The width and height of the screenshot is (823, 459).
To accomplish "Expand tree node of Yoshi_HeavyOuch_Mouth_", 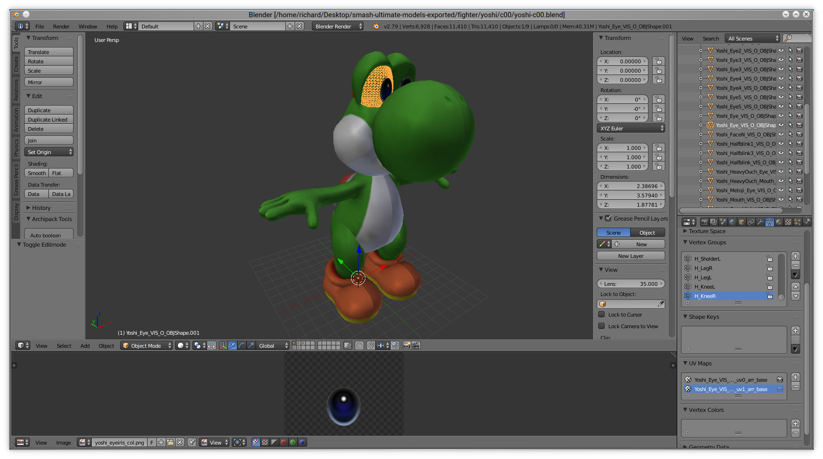I will (x=701, y=181).
